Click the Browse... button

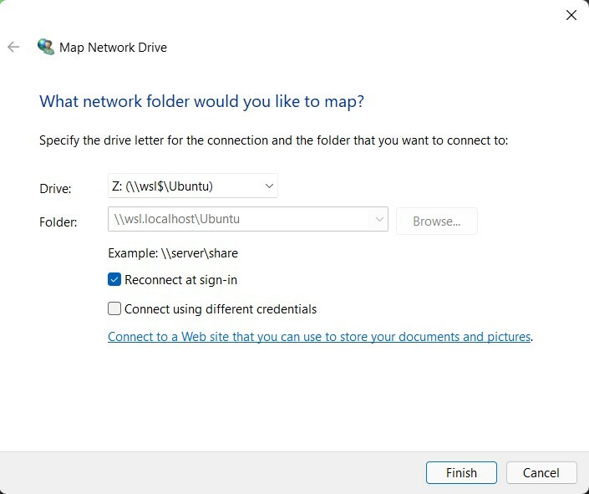436,221
